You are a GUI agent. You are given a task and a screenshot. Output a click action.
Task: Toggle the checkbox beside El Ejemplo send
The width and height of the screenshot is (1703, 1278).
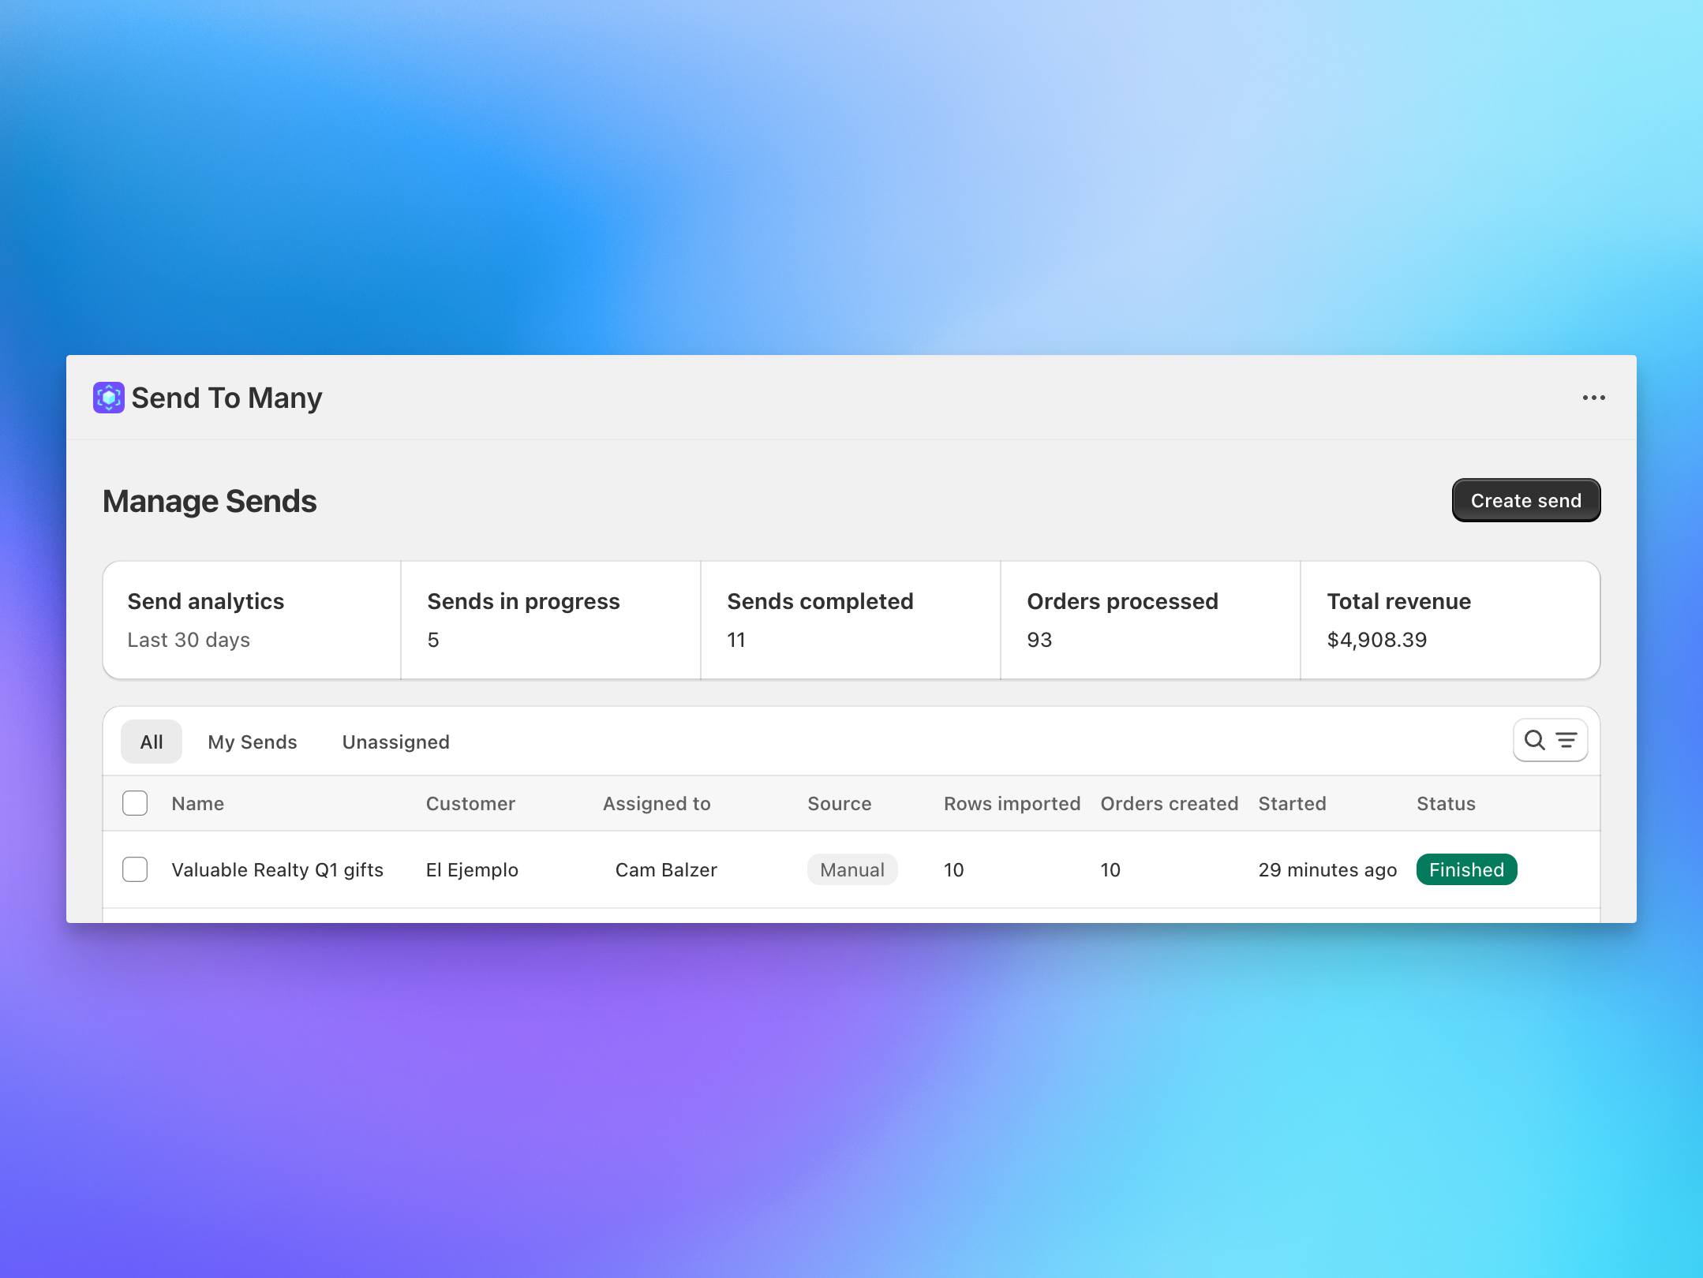[135, 869]
